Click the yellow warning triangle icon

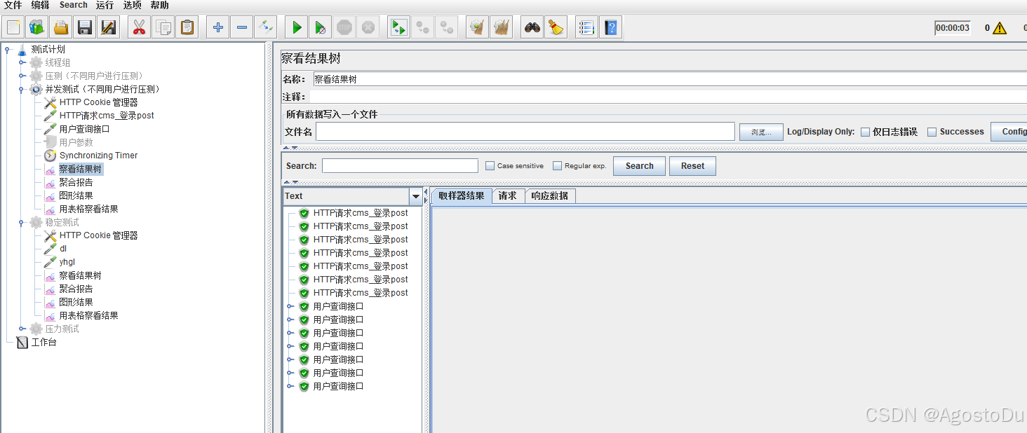click(x=1000, y=28)
